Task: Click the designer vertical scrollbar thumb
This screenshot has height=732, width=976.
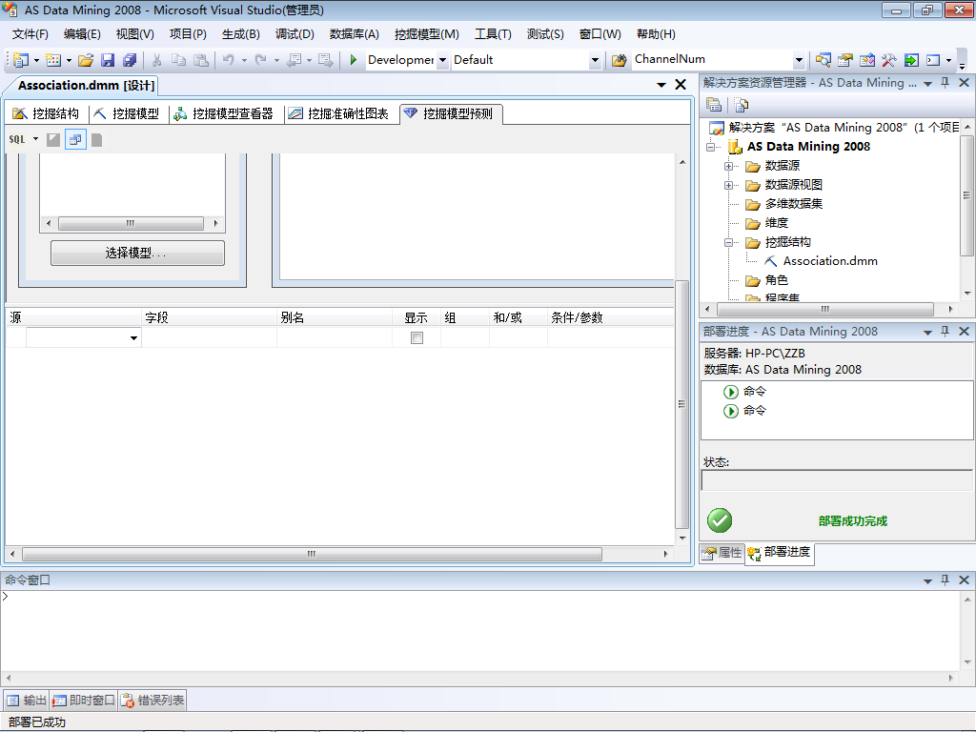Action: coord(681,404)
